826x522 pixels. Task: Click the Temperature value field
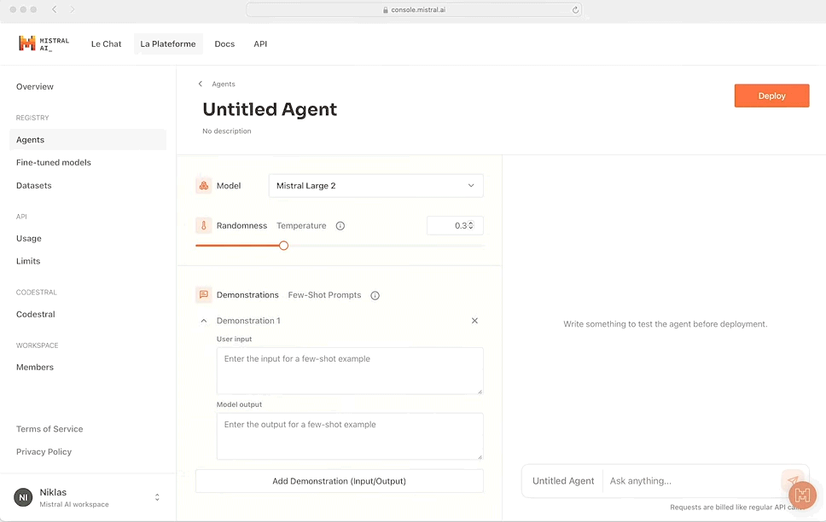pyautogui.click(x=455, y=225)
